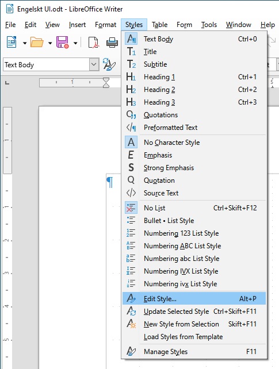Open the Edit menu
Image resolution: width=279 pixels, height=369 pixels.
click(30, 25)
